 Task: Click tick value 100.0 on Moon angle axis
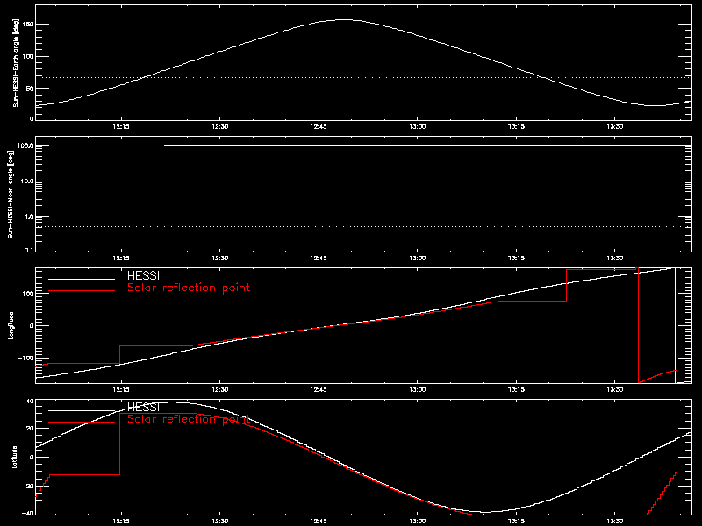tap(25, 146)
